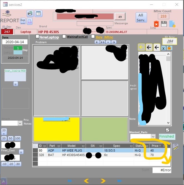Screen dimensions: 184x185
Task: Open the Part column filter dropdown
Action: click(x=59, y=146)
